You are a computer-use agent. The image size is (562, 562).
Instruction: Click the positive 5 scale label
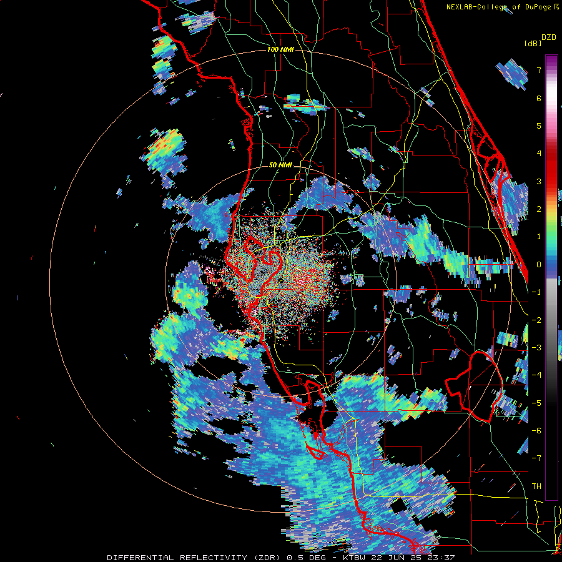539,126
